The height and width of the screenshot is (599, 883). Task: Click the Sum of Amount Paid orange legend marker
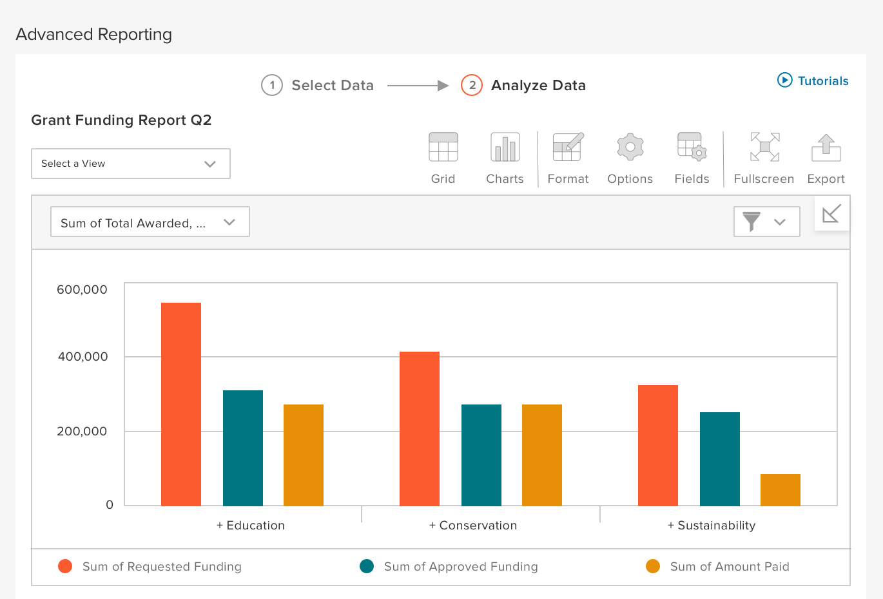pyautogui.click(x=653, y=567)
